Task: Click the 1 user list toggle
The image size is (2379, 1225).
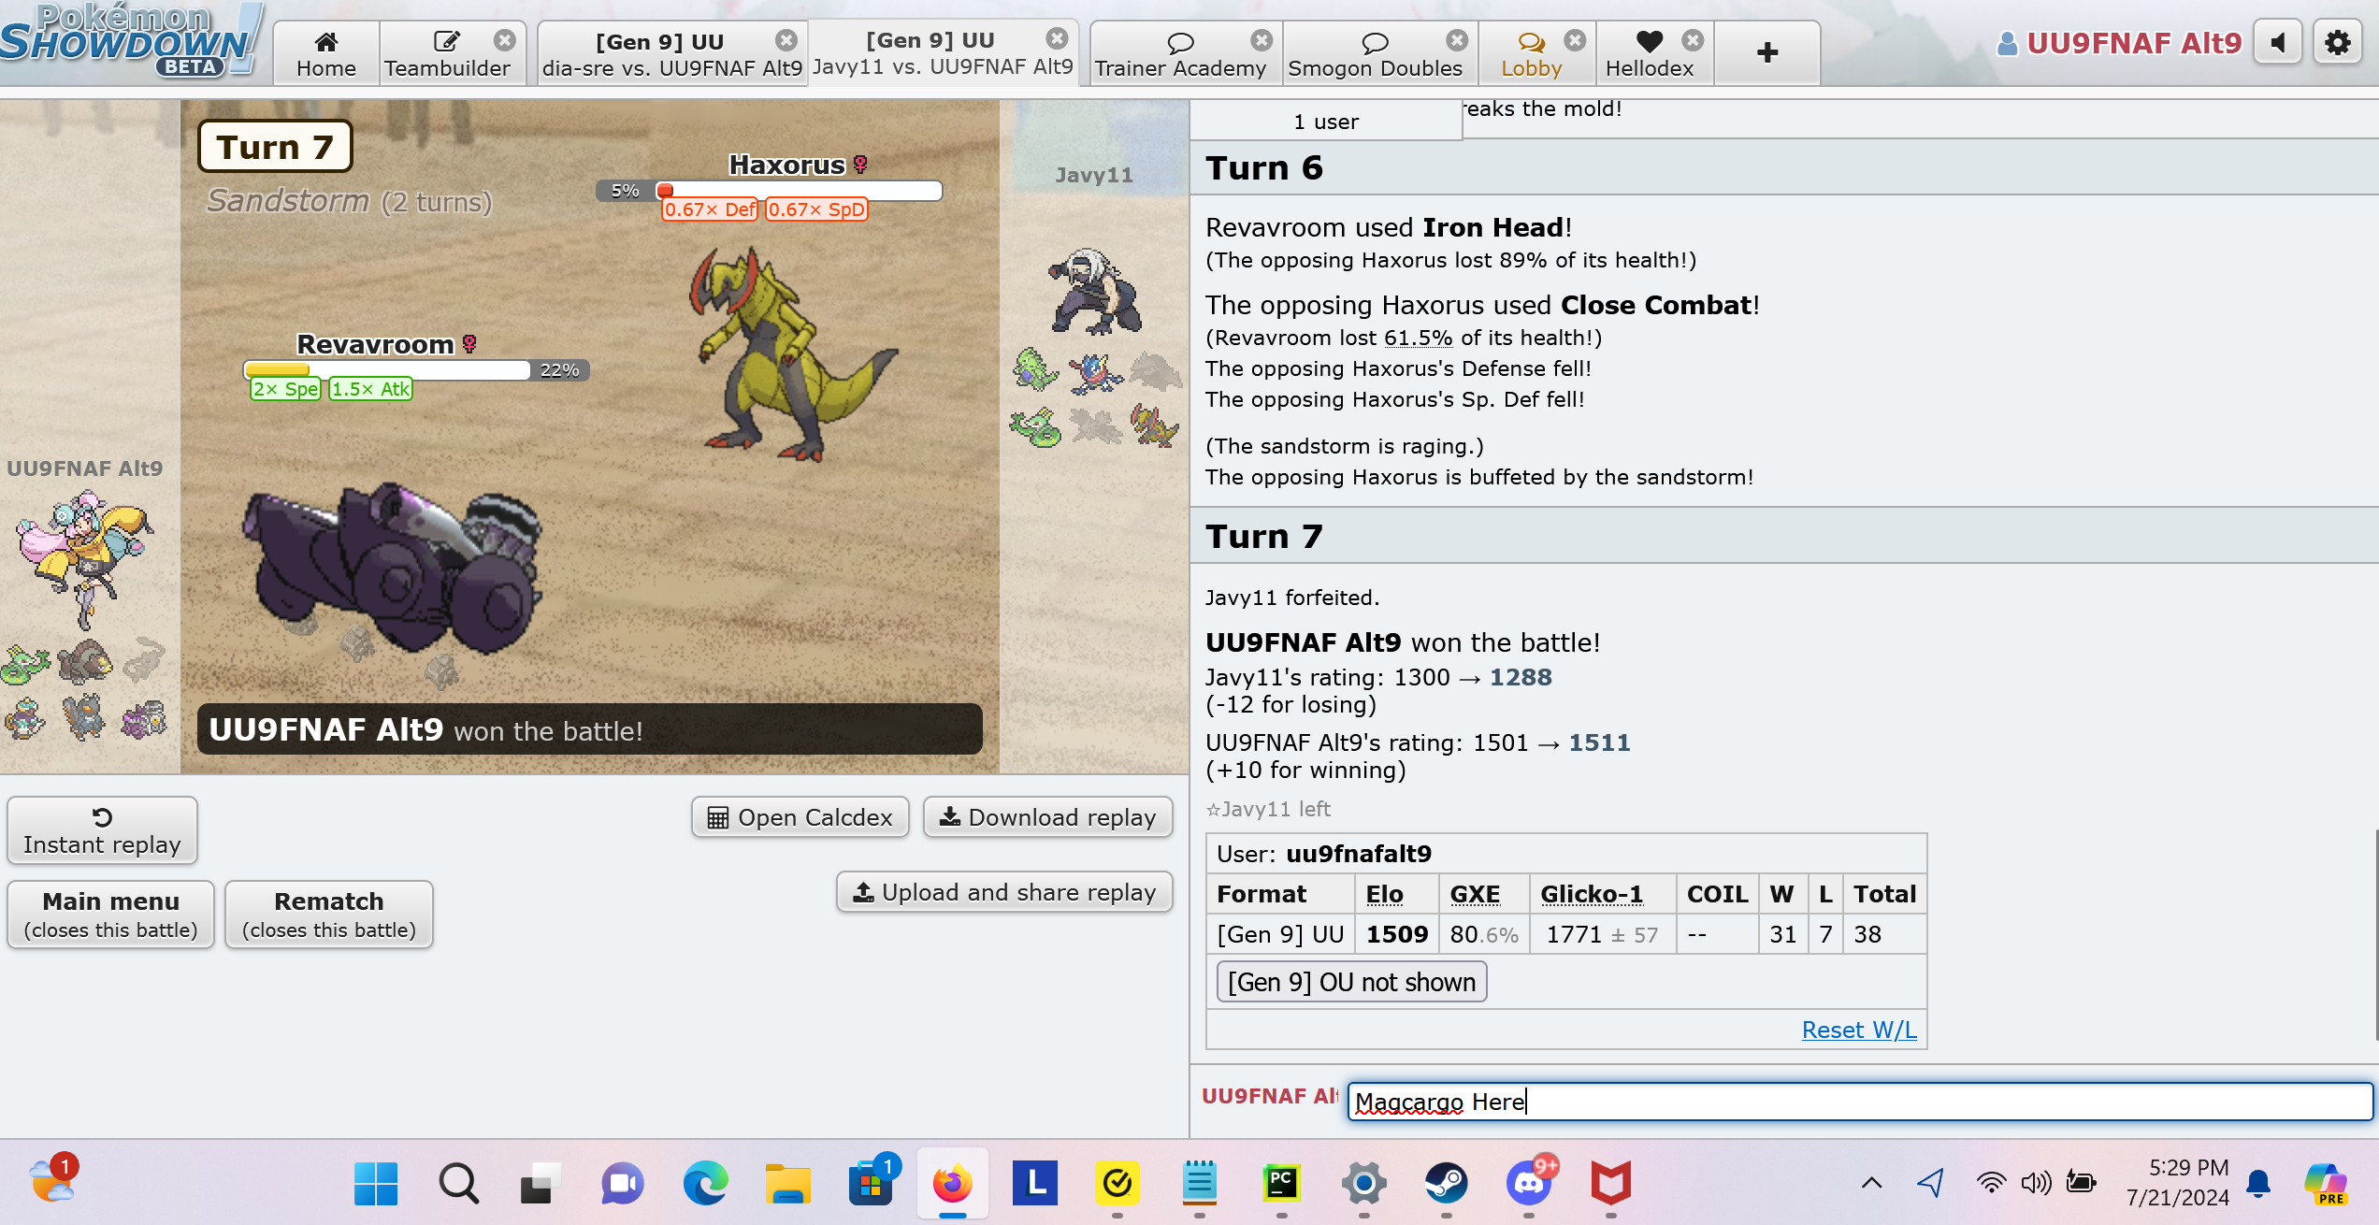Action: click(1326, 122)
